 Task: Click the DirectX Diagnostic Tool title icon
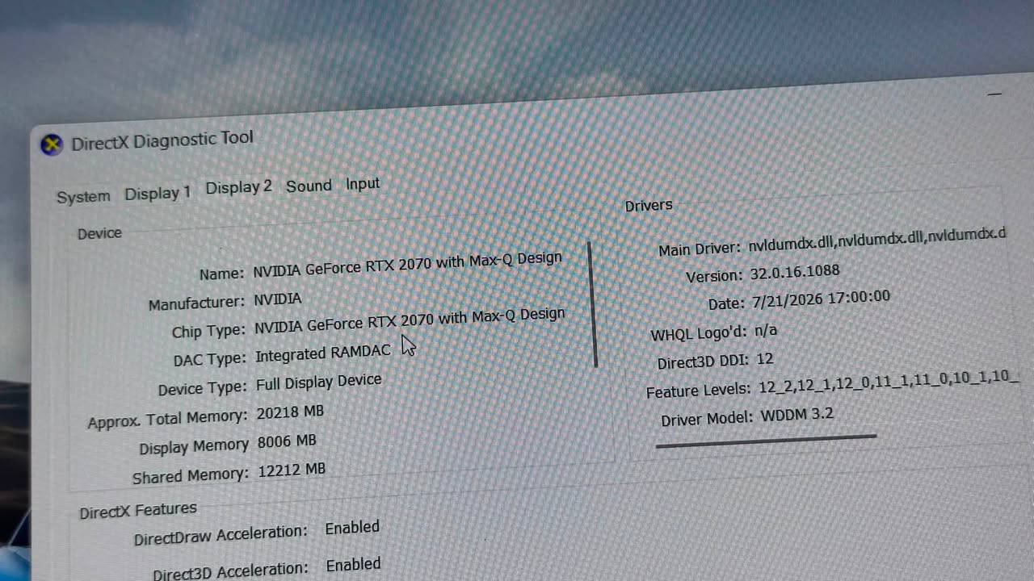click(52, 145)
